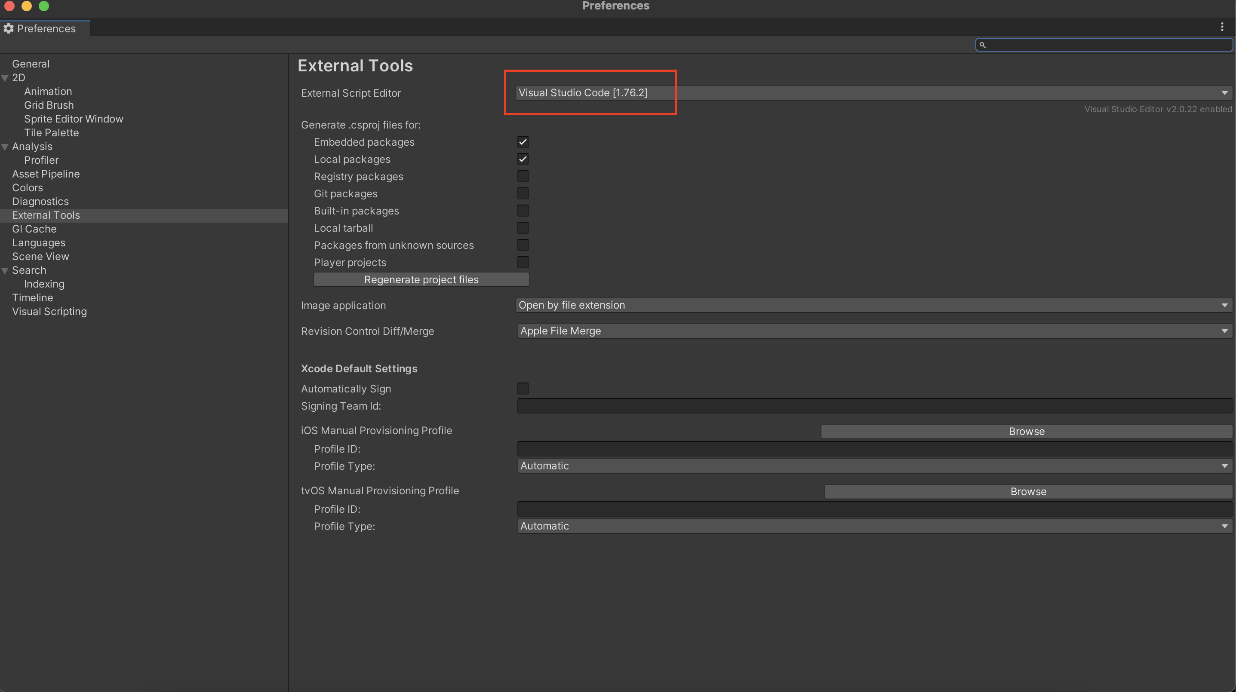
Task: Enable Registry packages checkbox
Action: click(523, 177)
